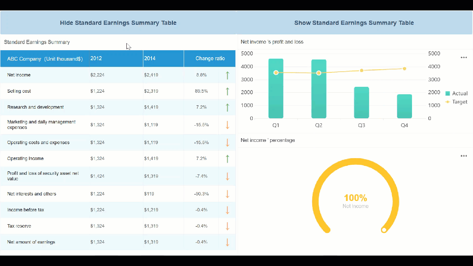Click down arrow in Marketing and daily management row
Image resolution: width=473 pixels, height=266 pixels.
pos(228,125)
